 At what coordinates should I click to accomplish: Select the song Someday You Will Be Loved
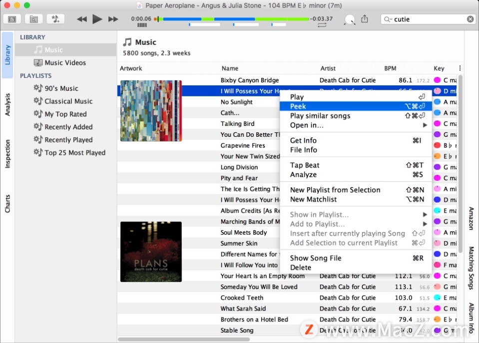pyautogui.click(x=259, y=287)
